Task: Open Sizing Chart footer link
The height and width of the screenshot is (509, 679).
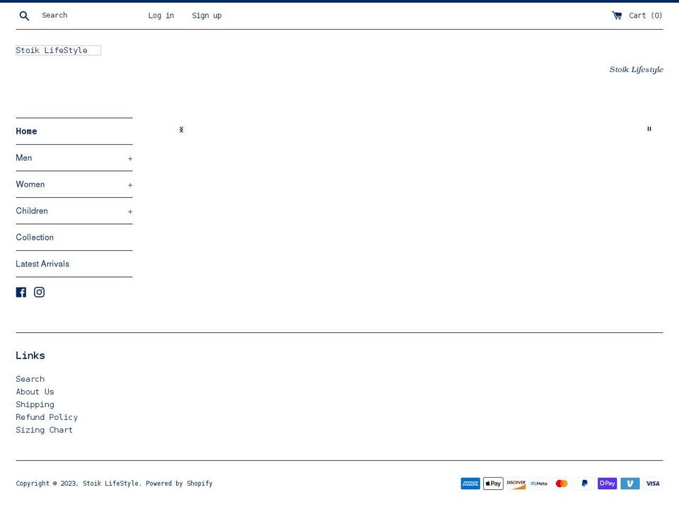Action: (44, 430)
